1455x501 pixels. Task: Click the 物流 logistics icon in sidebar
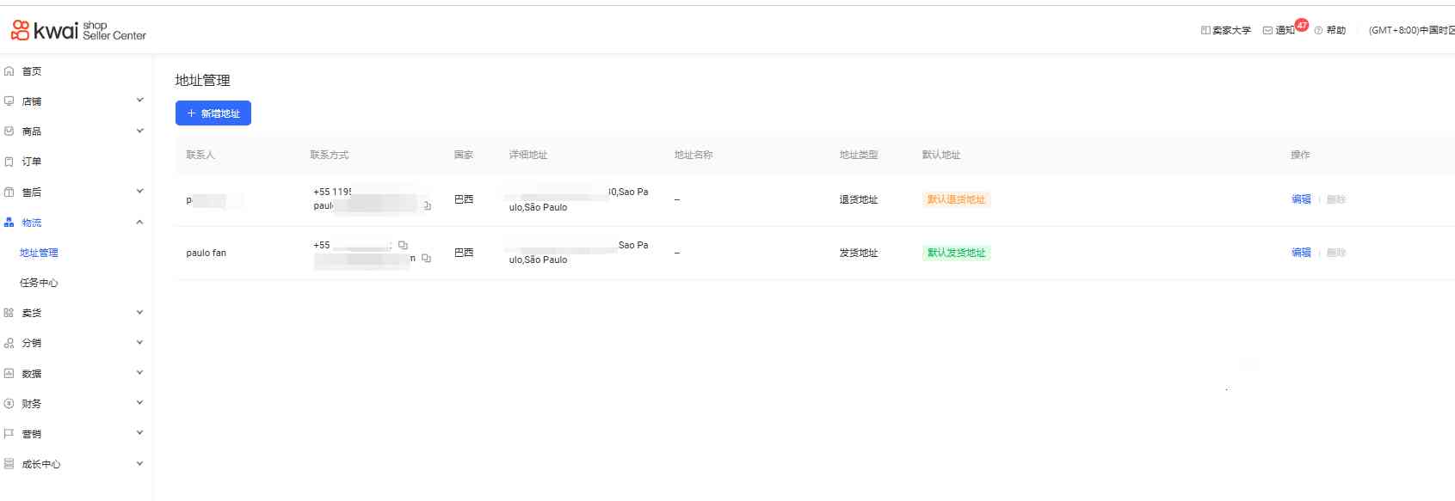pyautogui.click(x=9, y=223)
